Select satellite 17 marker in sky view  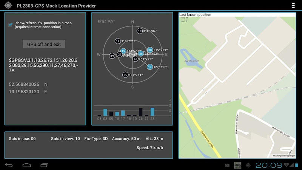(x=150, y=67)
